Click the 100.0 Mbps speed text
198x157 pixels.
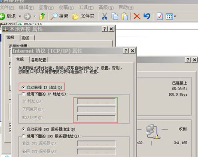[178, 95]
